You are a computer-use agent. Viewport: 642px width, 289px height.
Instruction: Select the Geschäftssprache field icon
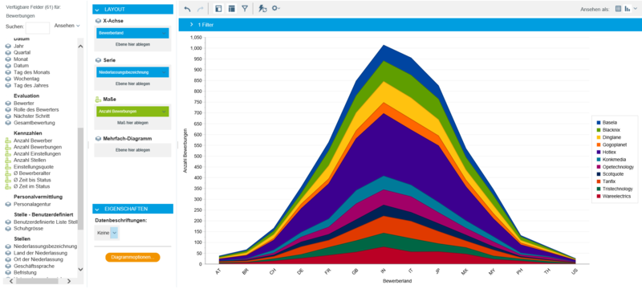click(8, 266)
